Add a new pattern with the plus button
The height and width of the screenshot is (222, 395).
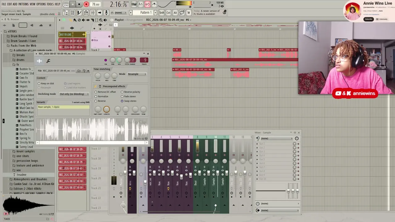pos(155,13)
